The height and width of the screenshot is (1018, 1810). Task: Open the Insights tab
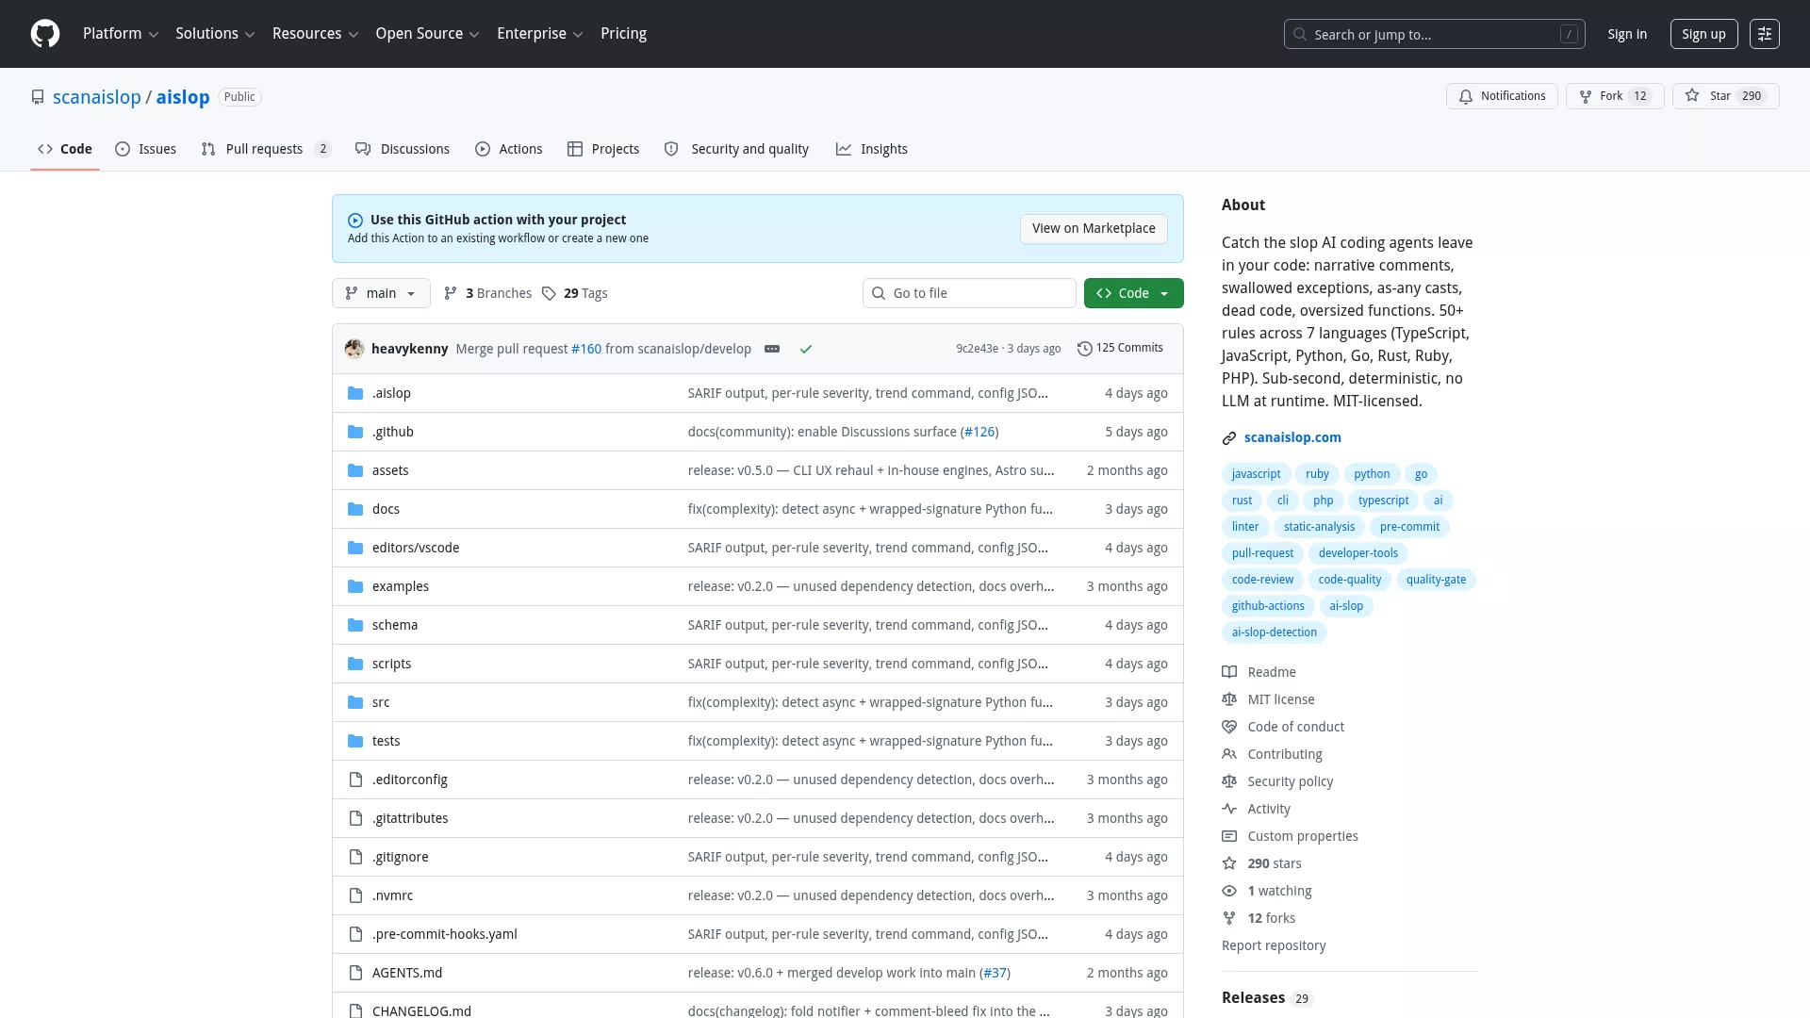point(872,149)
